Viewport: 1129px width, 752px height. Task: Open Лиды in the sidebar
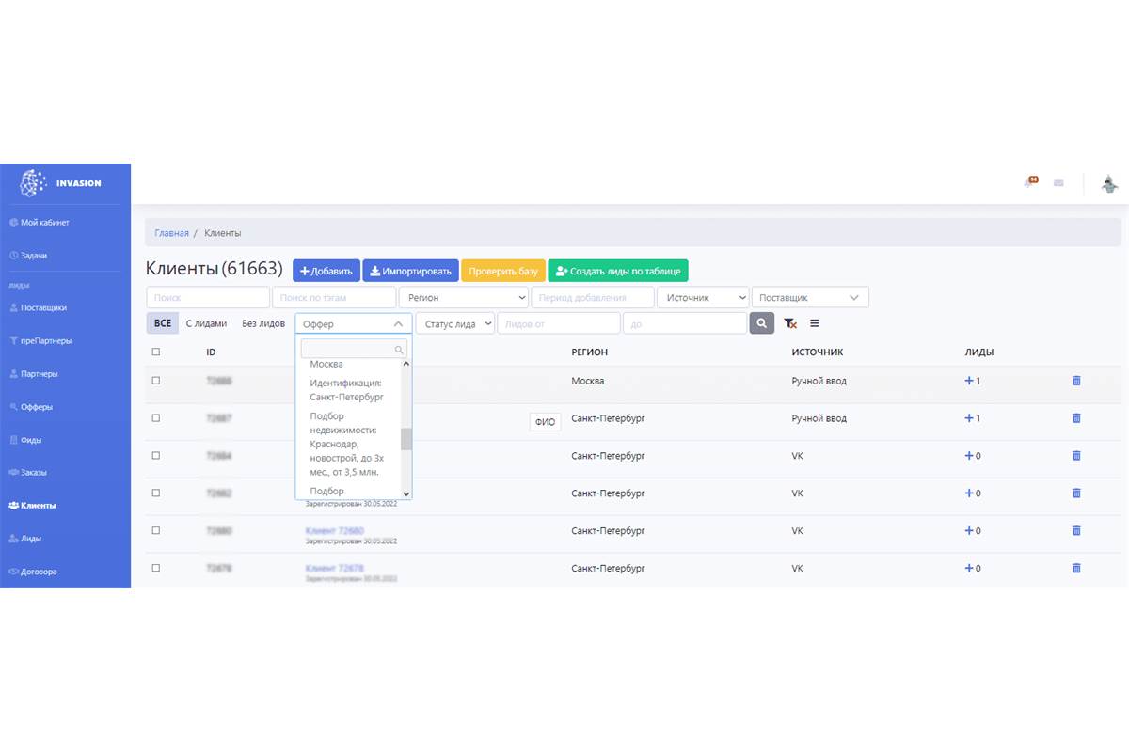(x=25, y=539)
